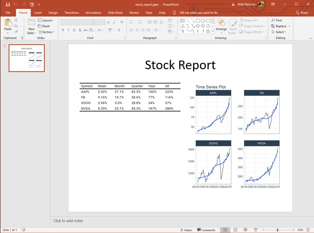Open the Shape Outline dropdown
314x233 pixels.
pos(252,26)
